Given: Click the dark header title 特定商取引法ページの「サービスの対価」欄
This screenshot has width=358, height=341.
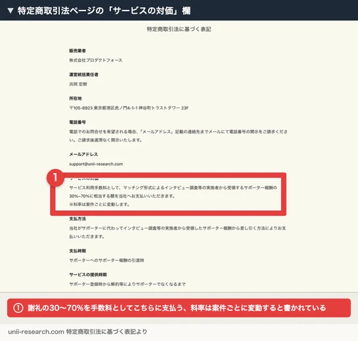Looking at the screenshot, I should tap(104, 10).
